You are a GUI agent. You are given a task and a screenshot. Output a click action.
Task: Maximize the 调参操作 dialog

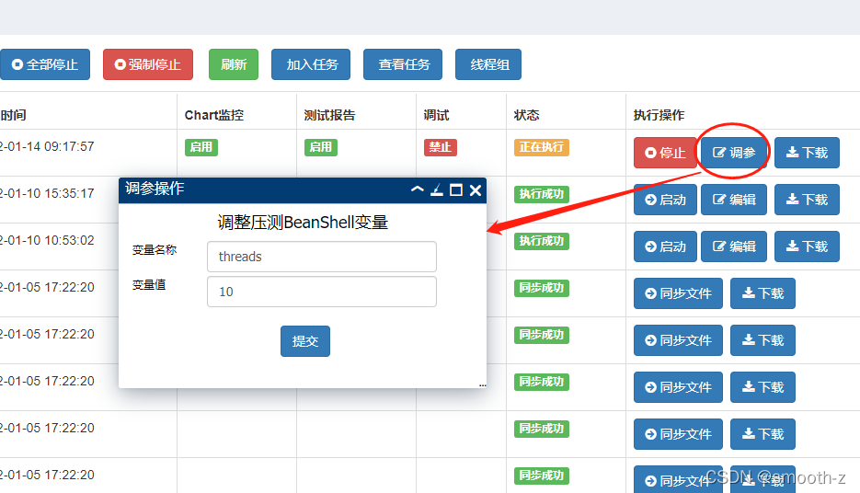tap(456, 189)
